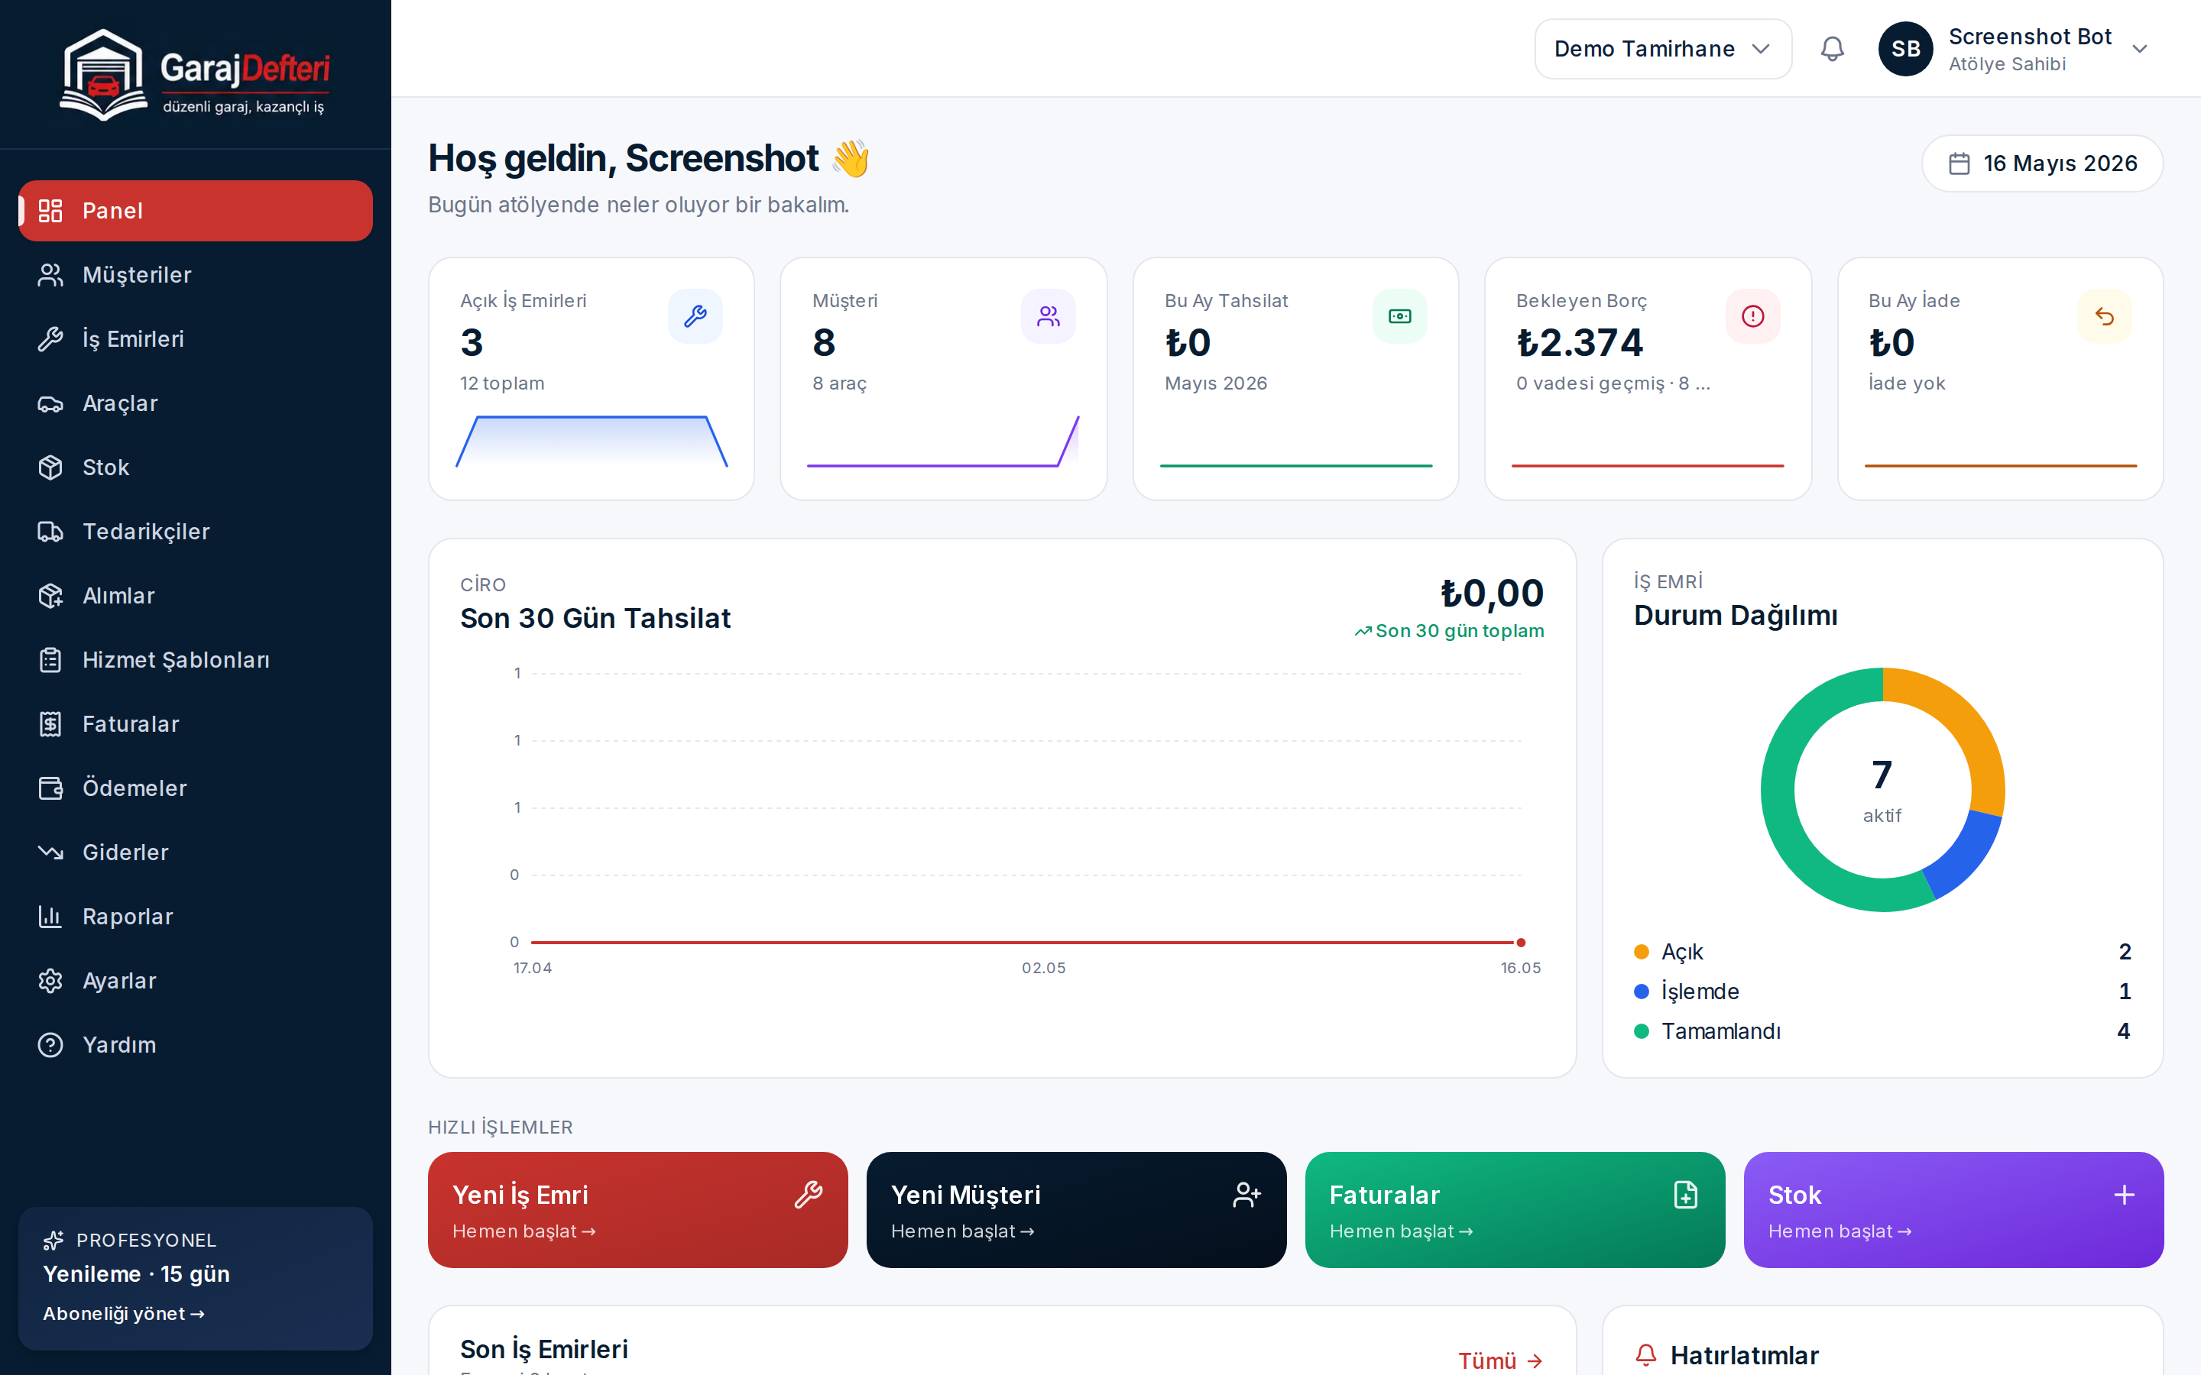Click the GarajDefteri logo

pyautogui.click(x=195, y=73)
